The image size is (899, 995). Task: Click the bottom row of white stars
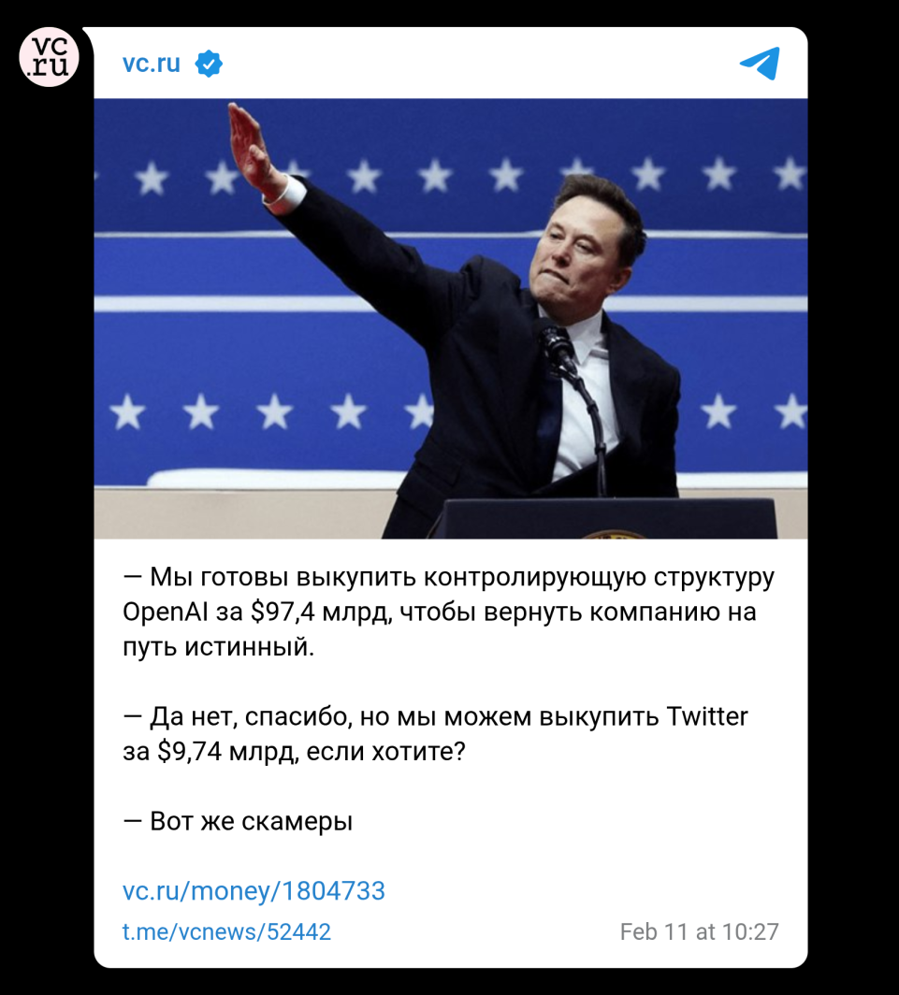pyautogui.click(x=451, y=411)
